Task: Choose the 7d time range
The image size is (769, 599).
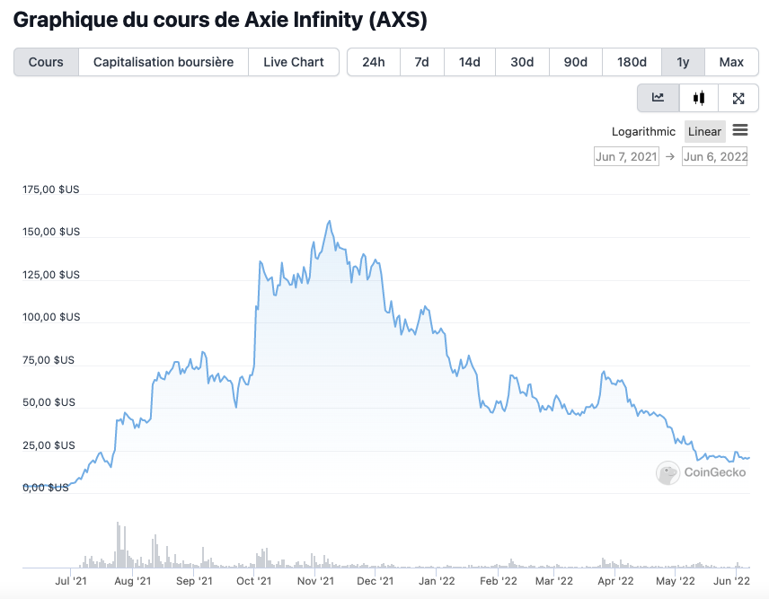Action: coord(421,62)
